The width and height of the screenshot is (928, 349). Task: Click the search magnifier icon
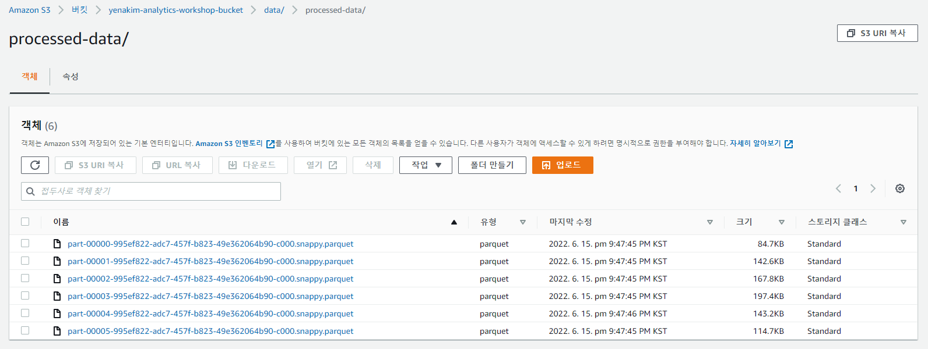pos(31,191)
